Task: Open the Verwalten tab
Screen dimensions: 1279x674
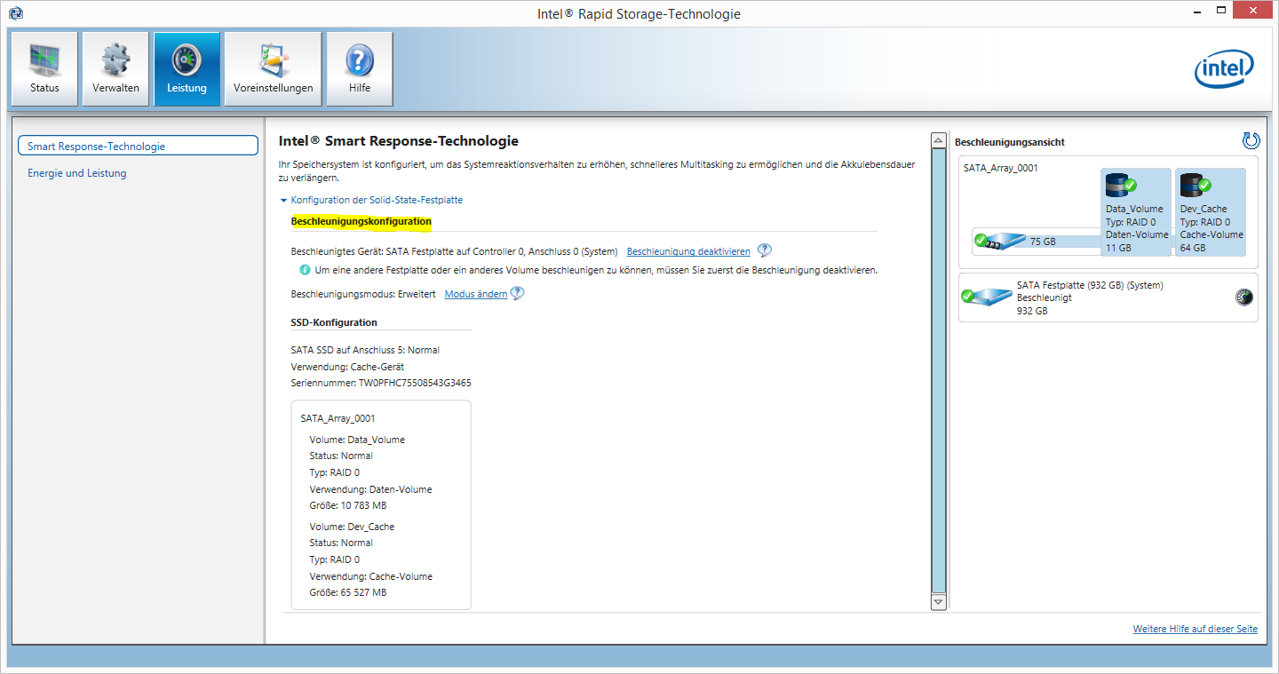Action: (x=115, y=69)
